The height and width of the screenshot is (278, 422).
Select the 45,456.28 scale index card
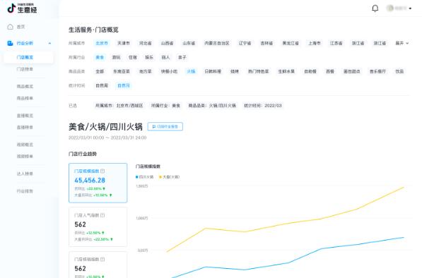pyautogui.click(x=98, y=183)
